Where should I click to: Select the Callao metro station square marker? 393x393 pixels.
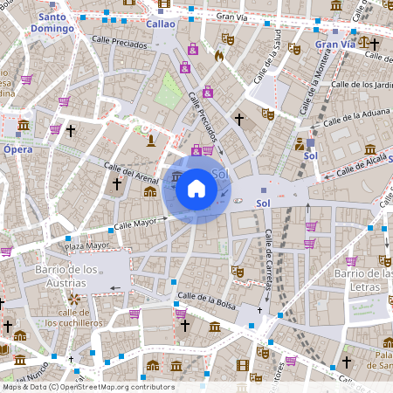pyautogui.click(x=161, y=11)
